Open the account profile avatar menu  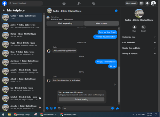[153, 3]
